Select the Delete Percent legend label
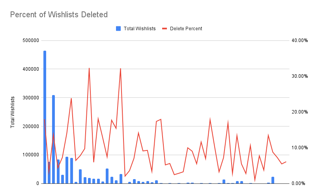Screen dimensions: 318x196 pos(186,29)
